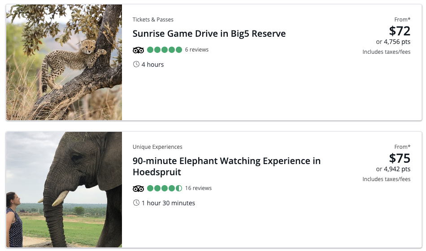Image resolution: width=426 pixels, height=251 pixels.
Task: Click the 4 hours duration text
Action: point(153,65)
